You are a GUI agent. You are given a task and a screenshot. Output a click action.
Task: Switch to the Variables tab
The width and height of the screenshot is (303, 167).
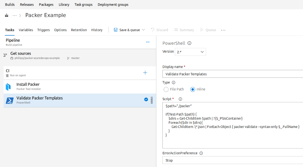tap(26, 30)
